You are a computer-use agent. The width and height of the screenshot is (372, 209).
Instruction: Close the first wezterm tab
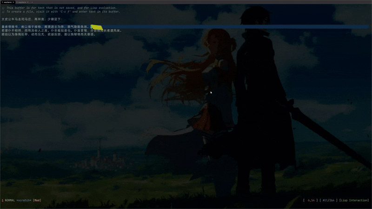pyautogui.click(x=13, y=2)
